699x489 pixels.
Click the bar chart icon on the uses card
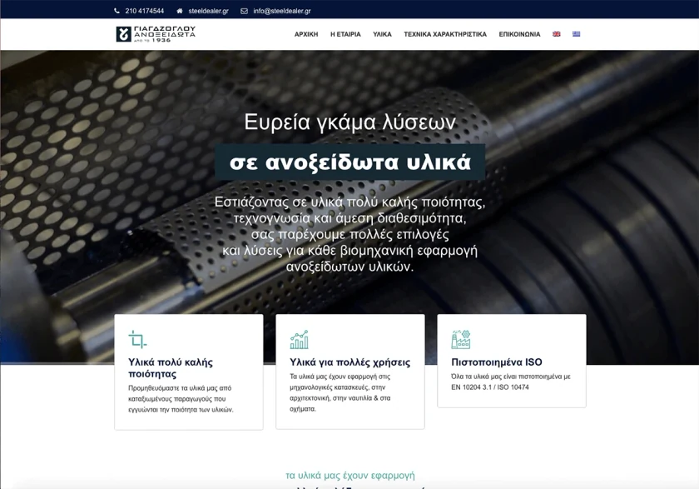299,340
